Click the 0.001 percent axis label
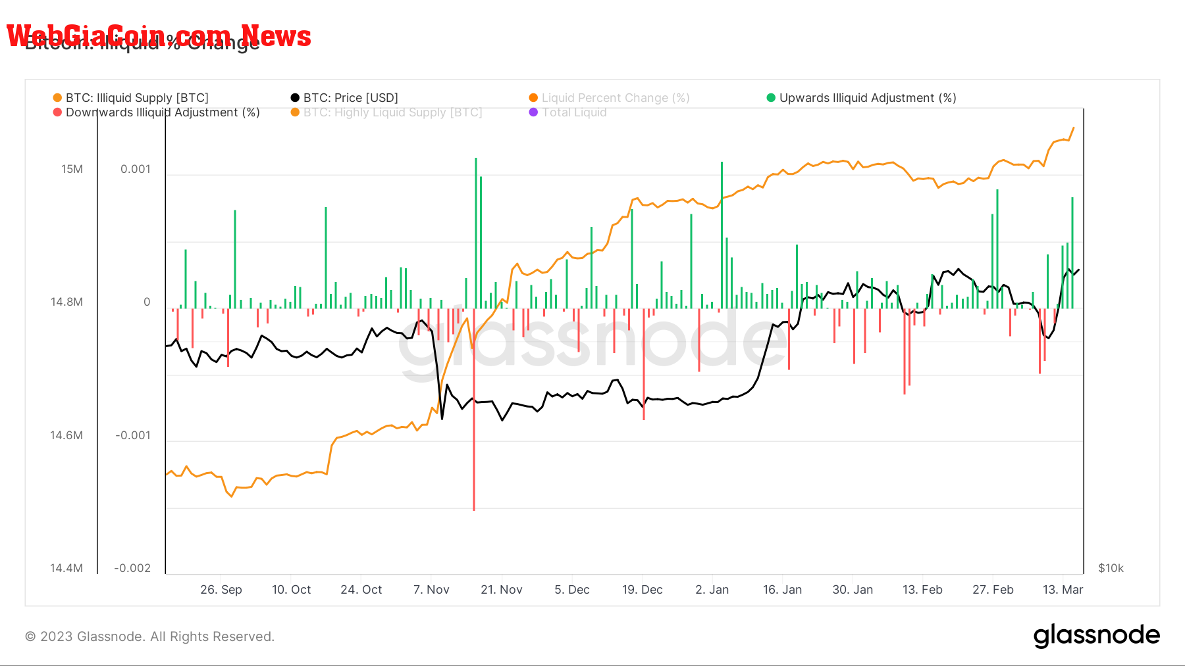Image resolution: width=1185 pixels, height=666 pixels. click(136, 170)
